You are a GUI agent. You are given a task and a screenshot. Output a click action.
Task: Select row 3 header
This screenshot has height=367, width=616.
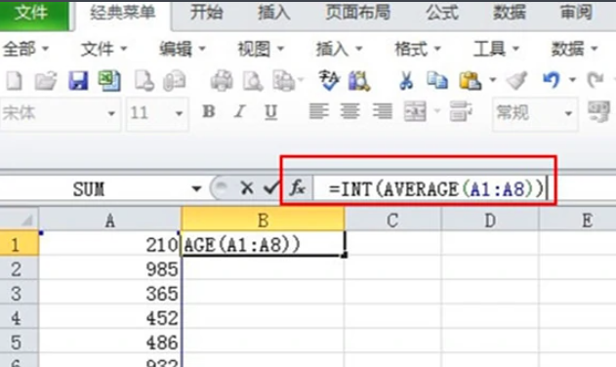point(19,293)
